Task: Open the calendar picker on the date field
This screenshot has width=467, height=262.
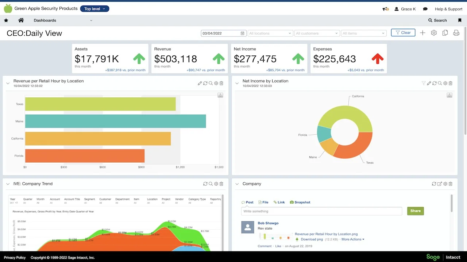Action: [242, 33]
